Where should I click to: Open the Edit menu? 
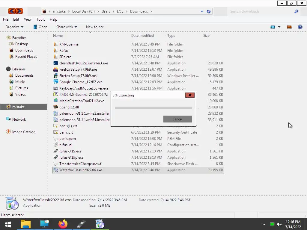tap(16, 19)
